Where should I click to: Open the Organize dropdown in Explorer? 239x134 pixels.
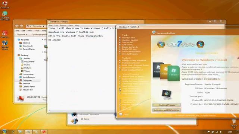coord(22,35)
